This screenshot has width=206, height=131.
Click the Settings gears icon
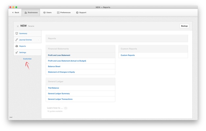[x=17, y=52]
